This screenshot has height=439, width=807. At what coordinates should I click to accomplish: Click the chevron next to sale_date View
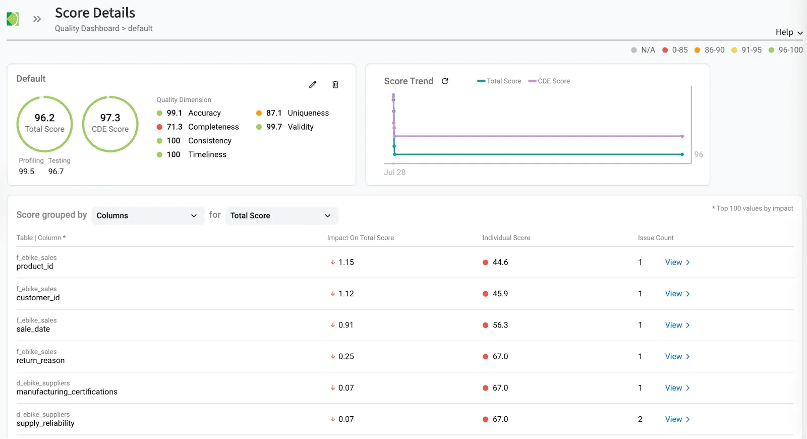pyautogui.click(x=688, y=325)
